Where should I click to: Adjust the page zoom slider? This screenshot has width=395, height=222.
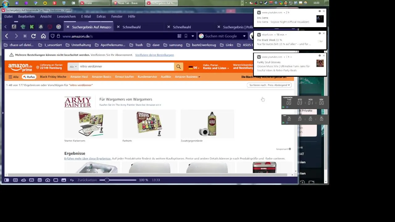(x=118, y=180)
